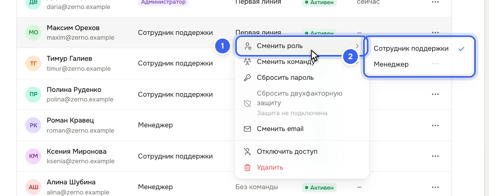Click the red «Удалить» menu item
Image resolution: width=489 pixels, height=196 pixels.
(x=302, y=167)
